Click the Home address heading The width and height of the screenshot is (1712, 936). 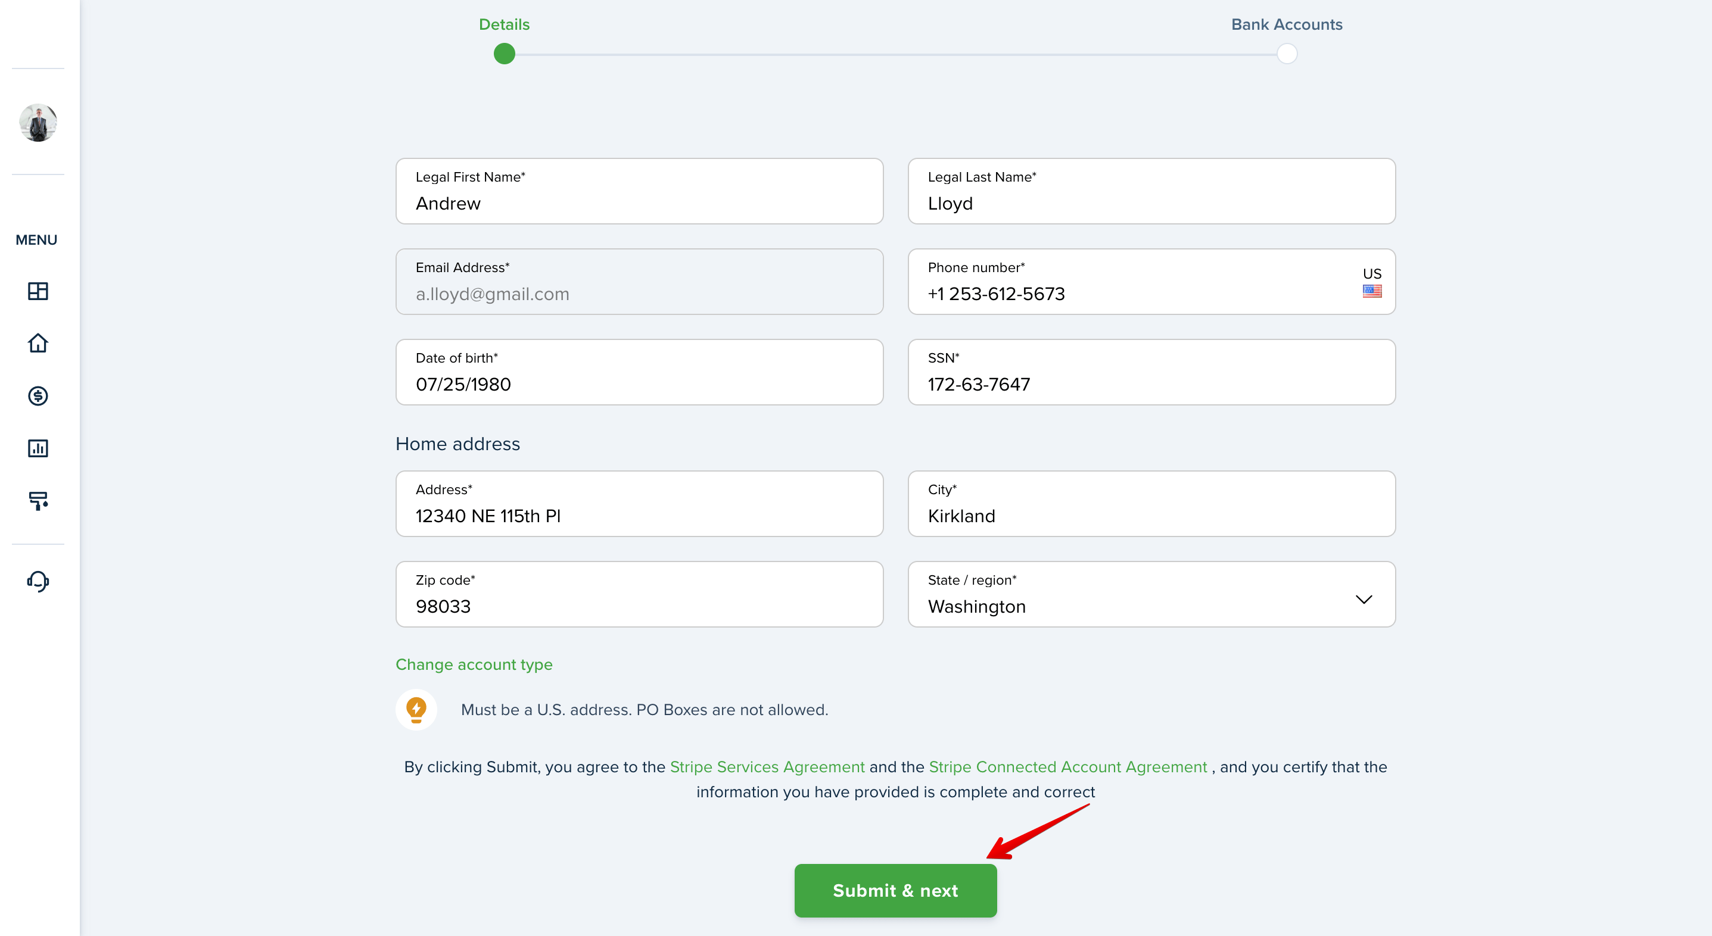pyautogui.click(x=457, y=444)
